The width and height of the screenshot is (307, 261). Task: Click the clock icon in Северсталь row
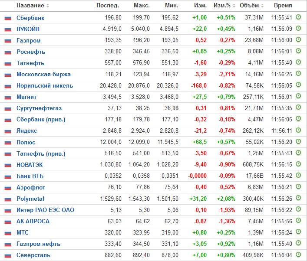pos(298,254)
